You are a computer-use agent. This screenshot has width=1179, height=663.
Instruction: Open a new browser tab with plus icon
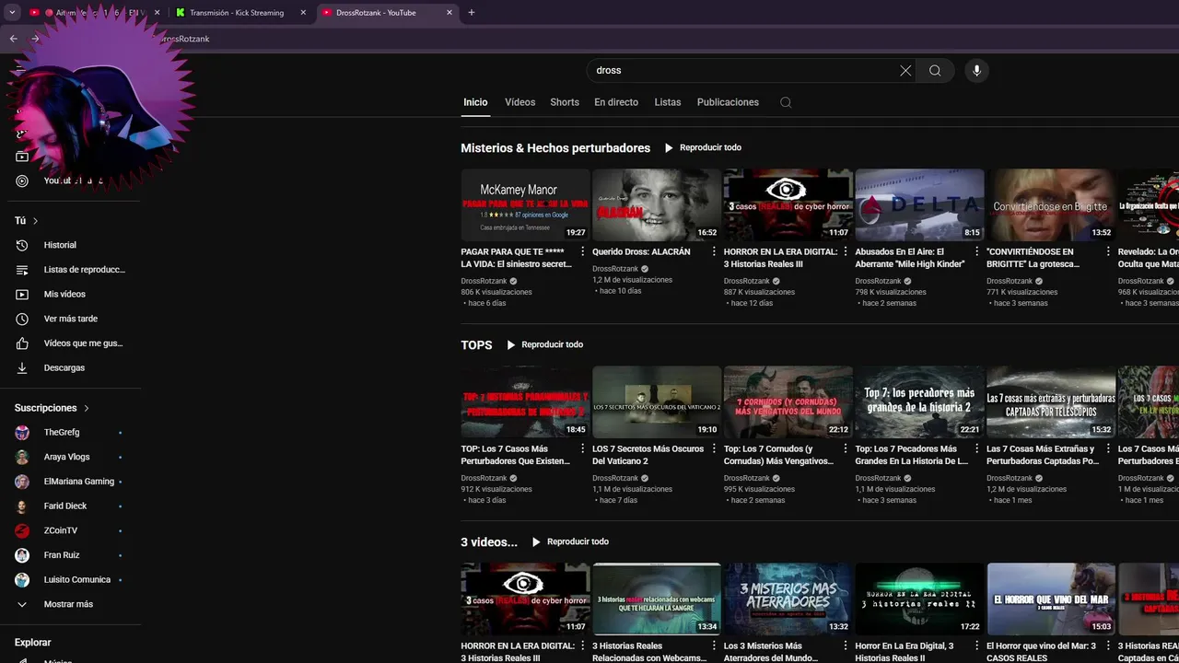tap(472, 13)
